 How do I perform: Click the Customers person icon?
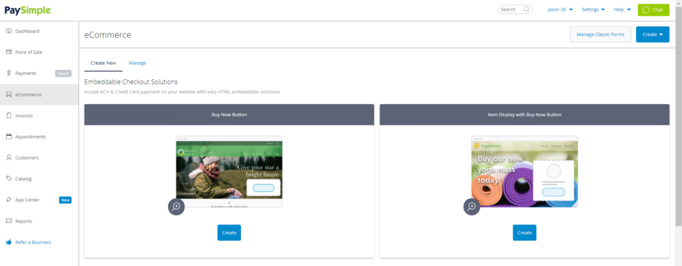pos(9,157)
